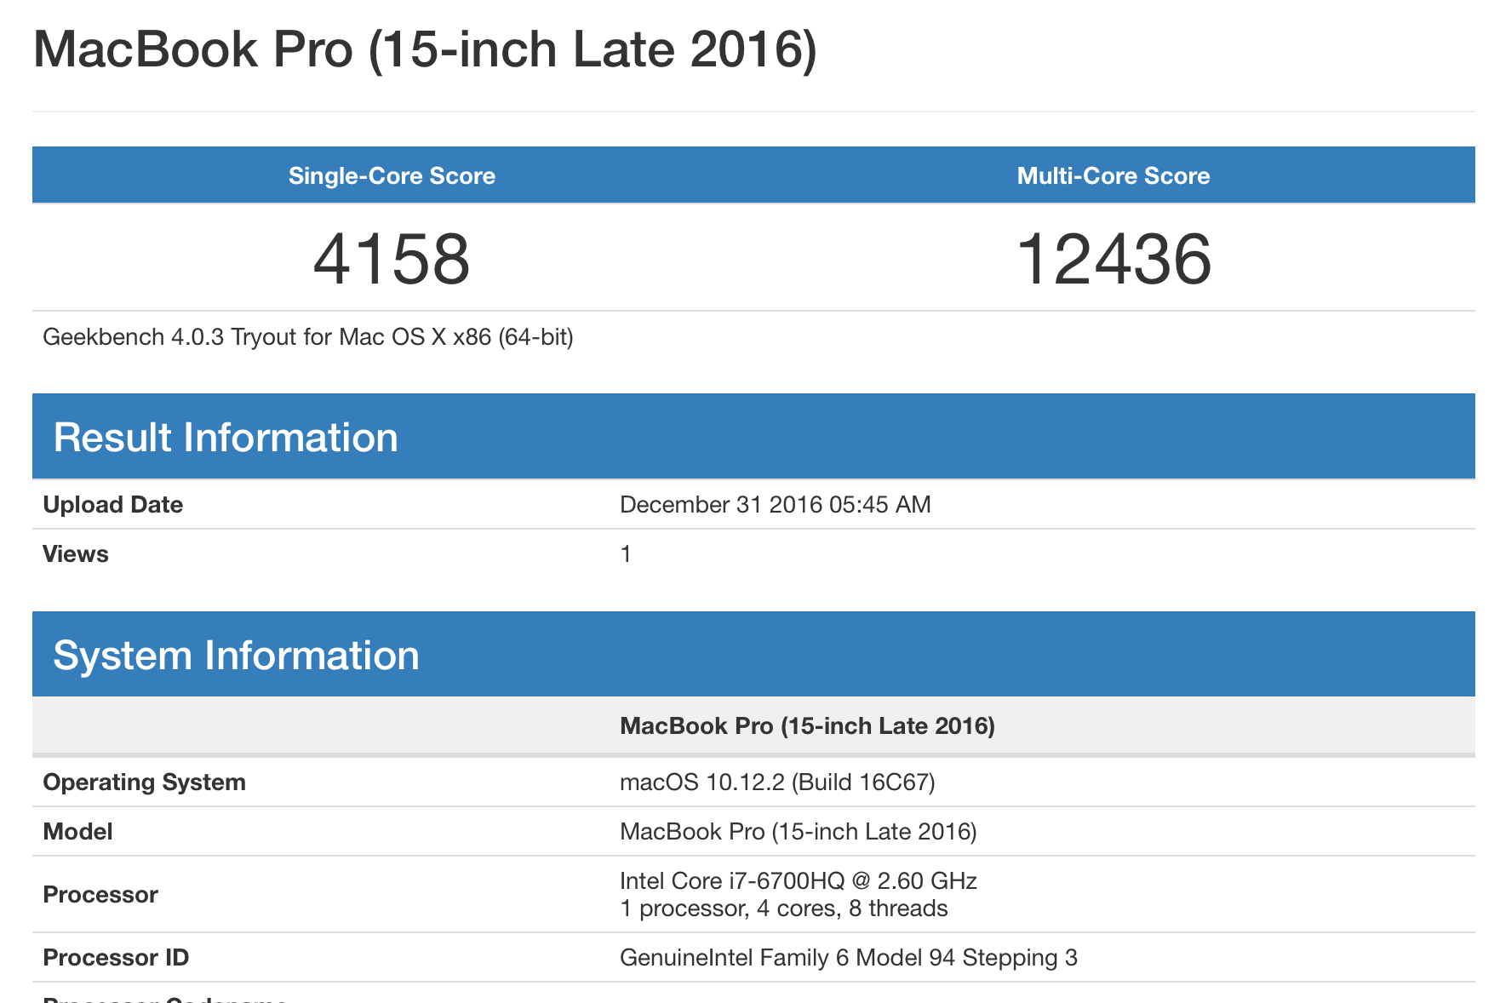Image resolution: width=1500 pixels, height=1003 pixels.
Task: Select GenuineIntel Family 6 Model 94 Stepping 3
Action: click(849, 958)
